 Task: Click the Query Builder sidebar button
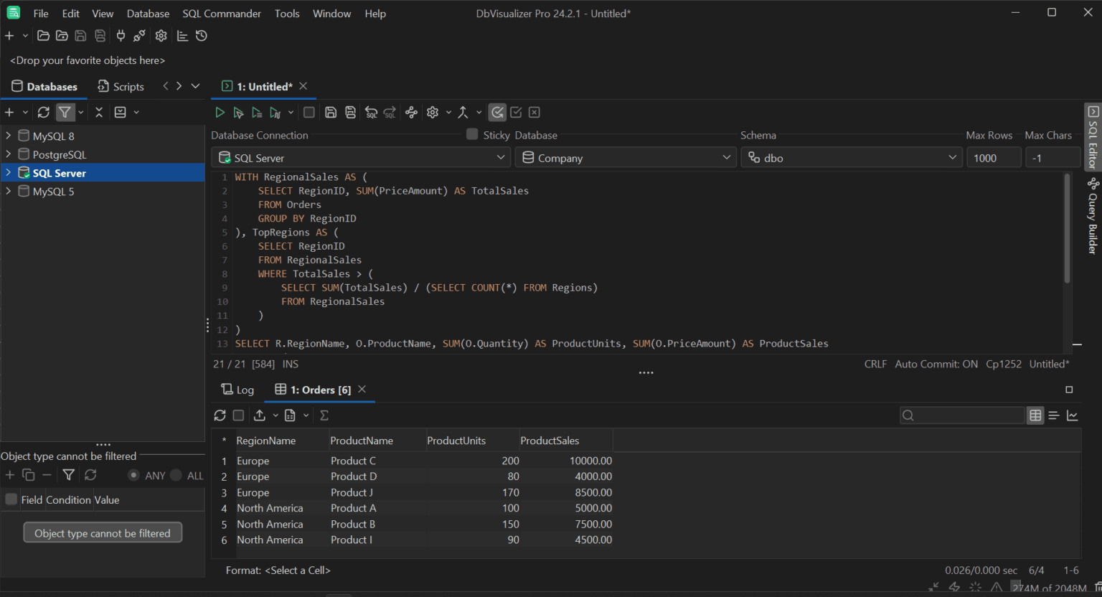coord(1092,215)
